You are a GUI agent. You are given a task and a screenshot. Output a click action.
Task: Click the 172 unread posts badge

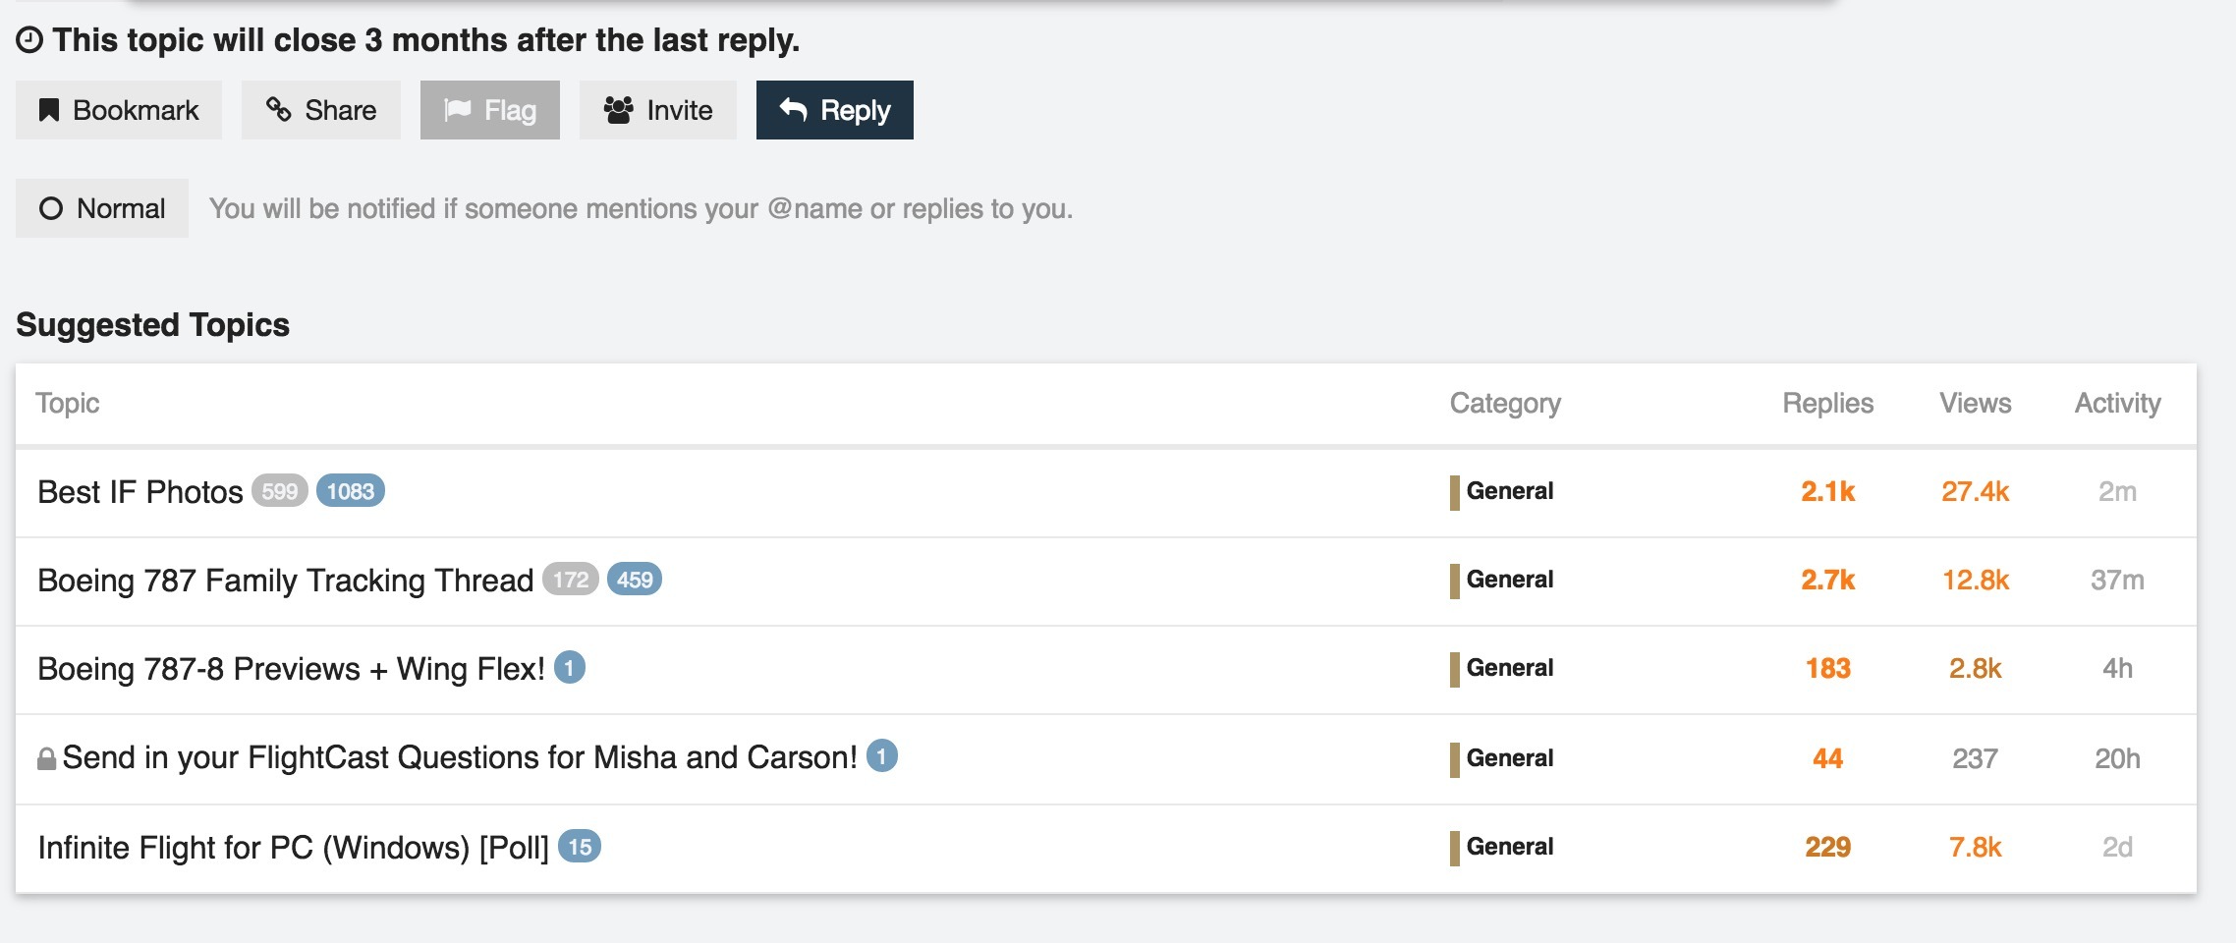571,580
